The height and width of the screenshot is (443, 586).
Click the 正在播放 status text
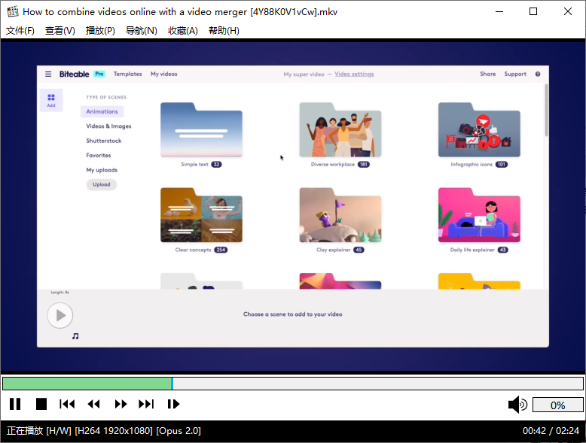pyautogui.click(x=25, y=431)
